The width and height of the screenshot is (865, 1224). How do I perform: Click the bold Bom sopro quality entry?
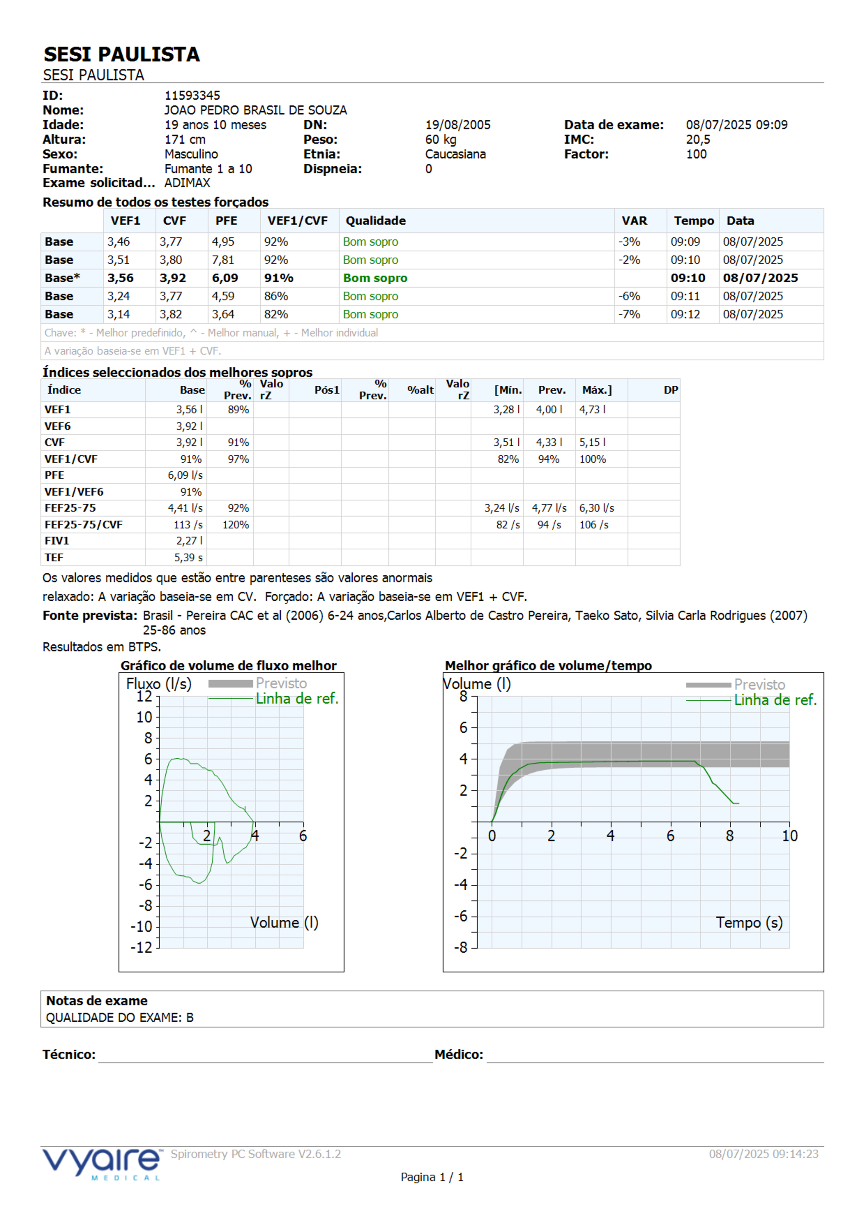pos(375,278)
